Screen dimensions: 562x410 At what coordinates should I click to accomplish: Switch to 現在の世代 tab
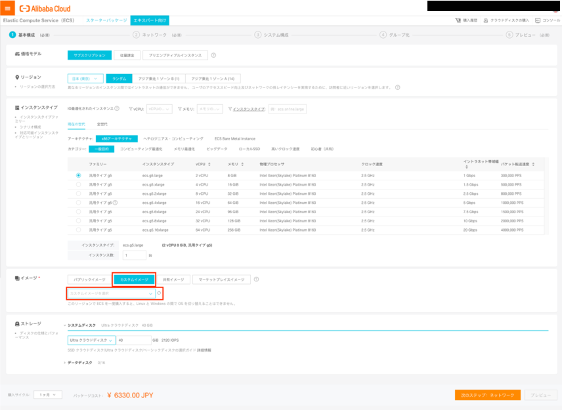coord(76,124)
